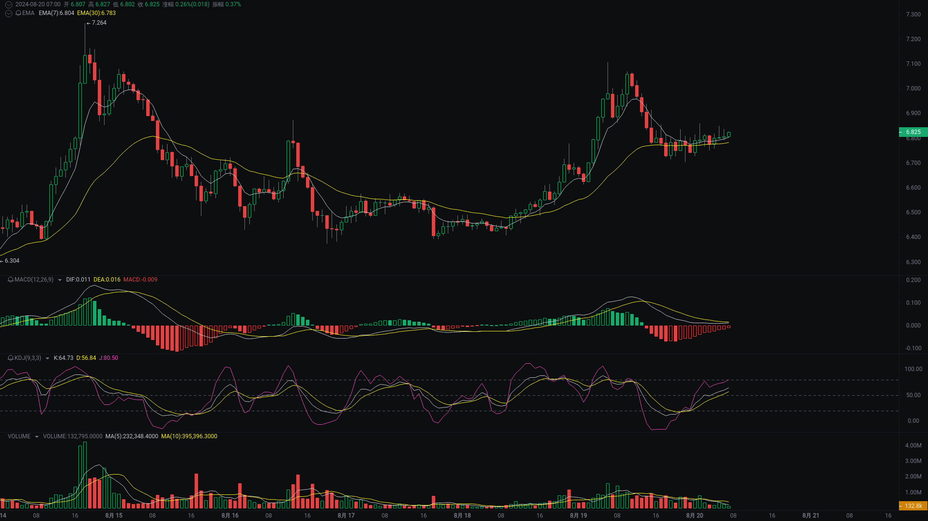Click the 6.500 price axis label
928x521 pixels.
click(913, 212)
